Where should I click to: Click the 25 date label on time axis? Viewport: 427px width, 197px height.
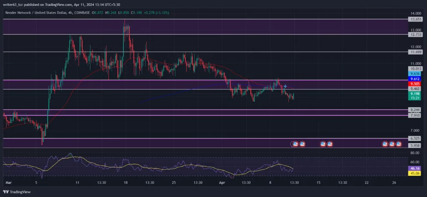pyautogui.click(x=174, y=182)
